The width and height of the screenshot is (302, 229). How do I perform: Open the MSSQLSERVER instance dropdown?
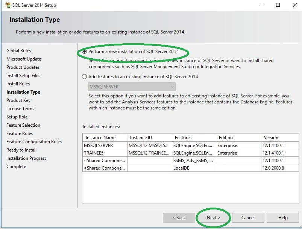tap(132, 86)
